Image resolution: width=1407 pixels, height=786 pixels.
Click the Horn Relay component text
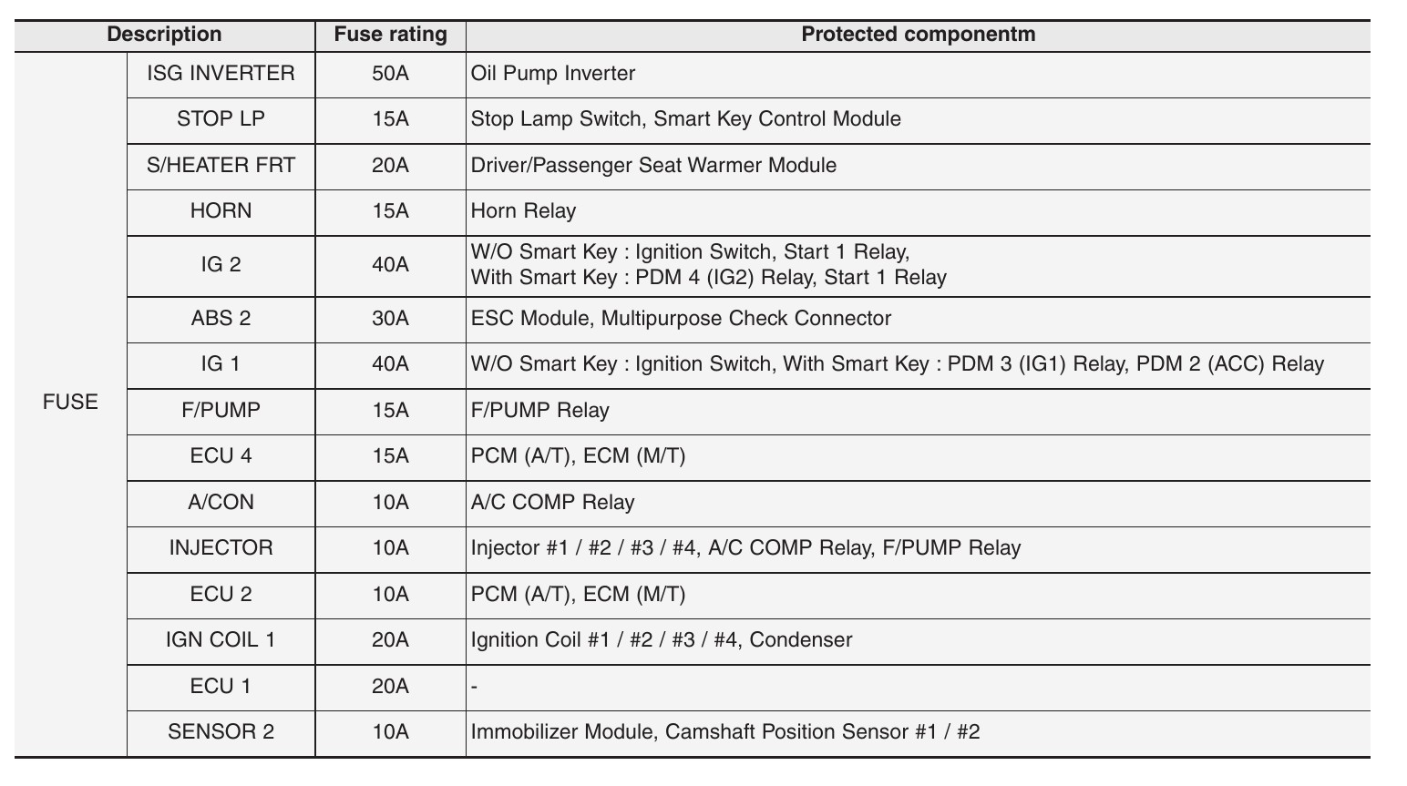point(524,211)
